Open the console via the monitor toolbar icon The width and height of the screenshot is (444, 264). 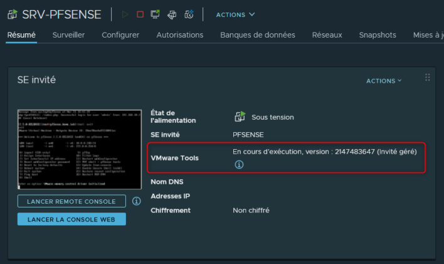tap(156, 14)
